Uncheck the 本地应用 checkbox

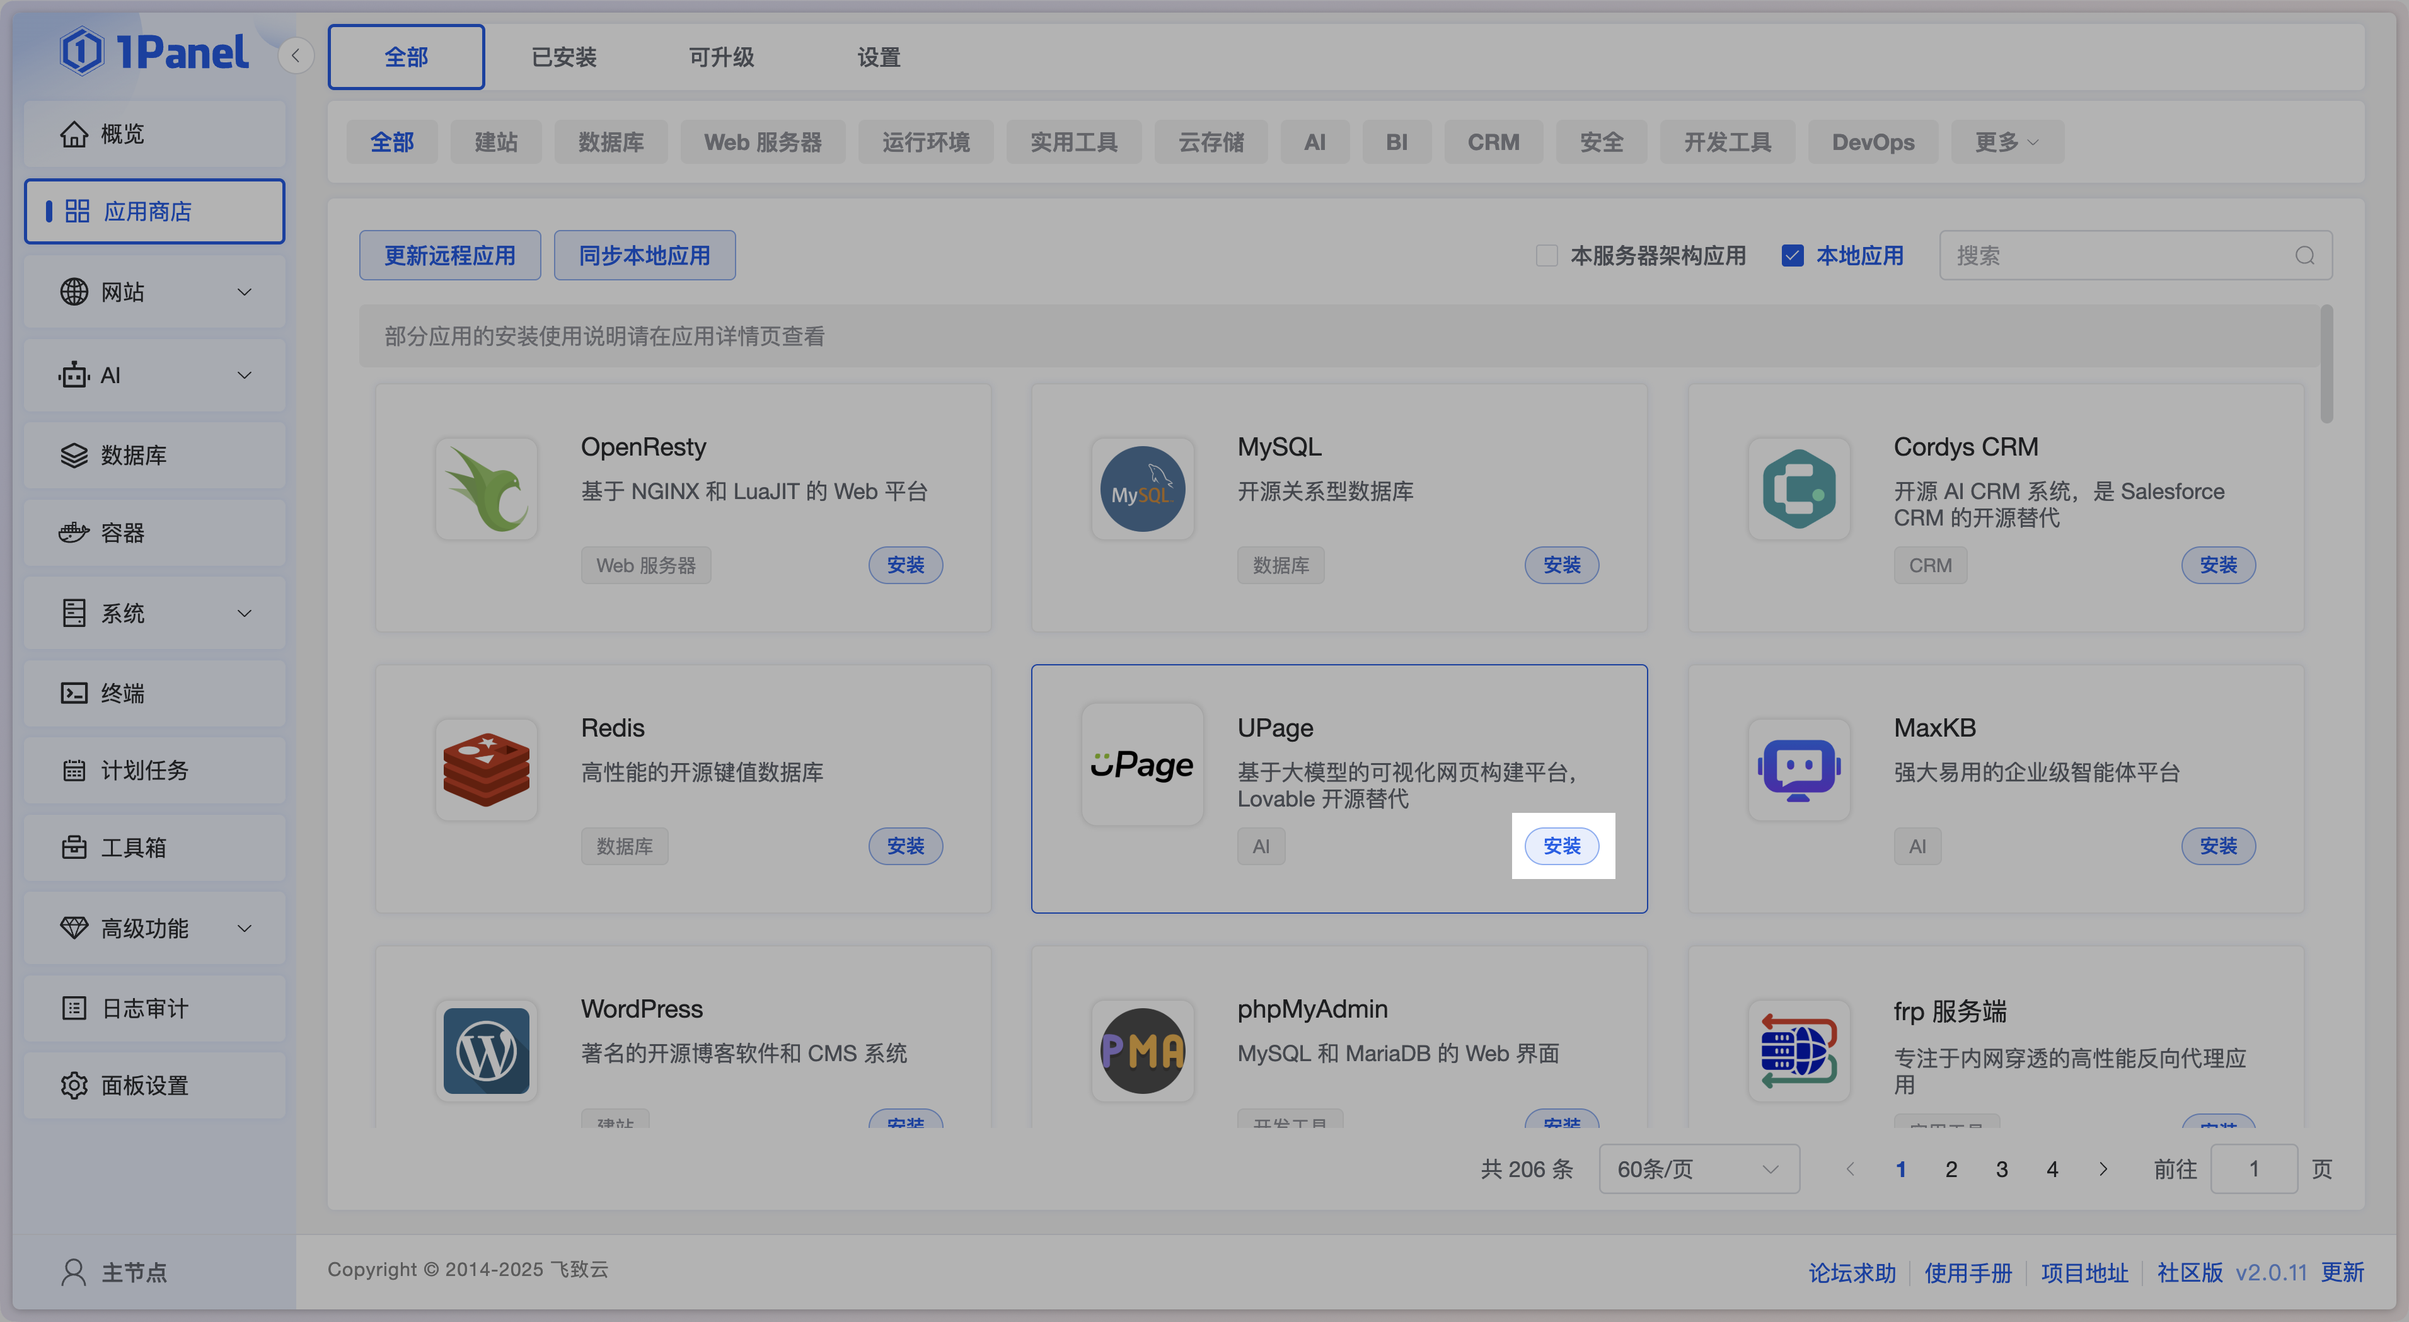pos(1792,255)
